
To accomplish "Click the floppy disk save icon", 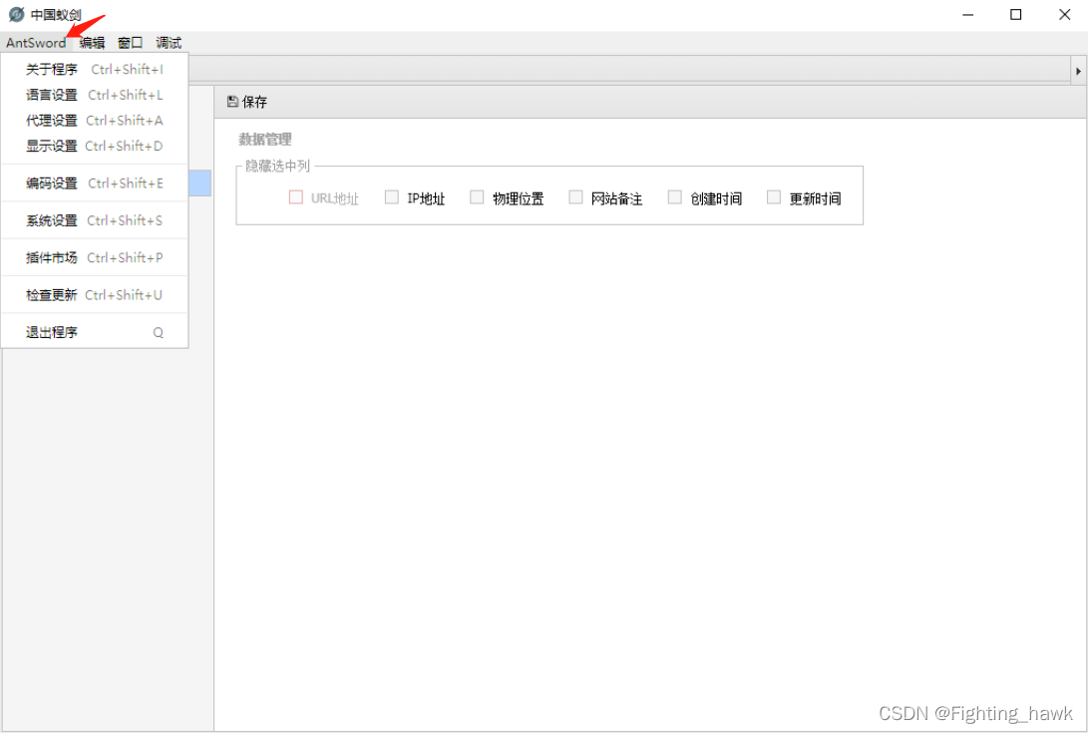I will (230, 101).
